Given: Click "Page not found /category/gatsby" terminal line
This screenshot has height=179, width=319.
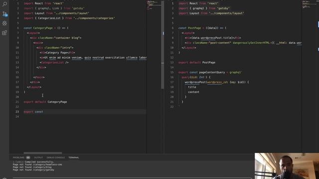Looking at the screenshot, I should (33, 170).
